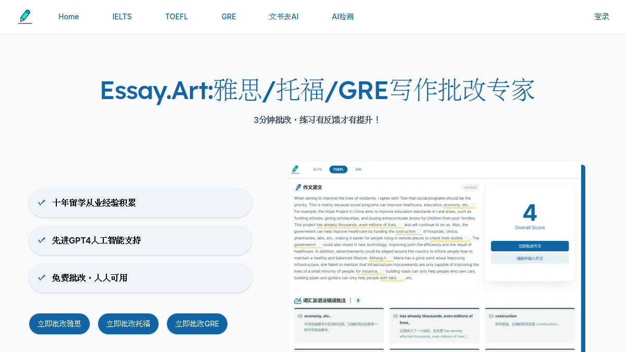Click the subtitle 3分钟批改，练习有反馈才有提升！
The width and height of the screenshot is (626, 352).
(317, 120)
